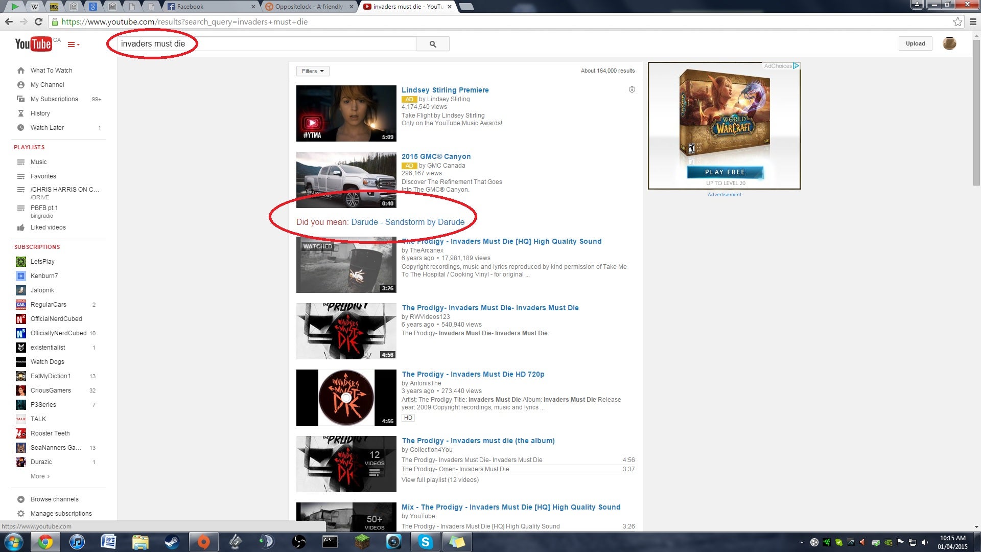Open Watch Dogs subscription channel
Viewport: 981px width, 552px height.
tap(47, 362)
